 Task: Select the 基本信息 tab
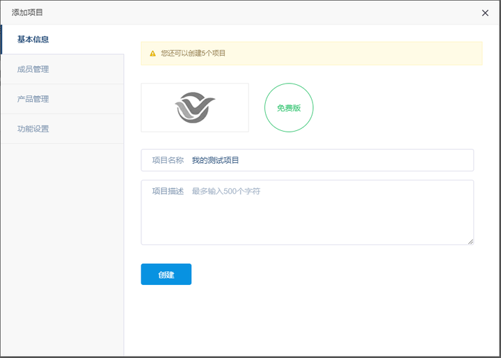(63, 39)
